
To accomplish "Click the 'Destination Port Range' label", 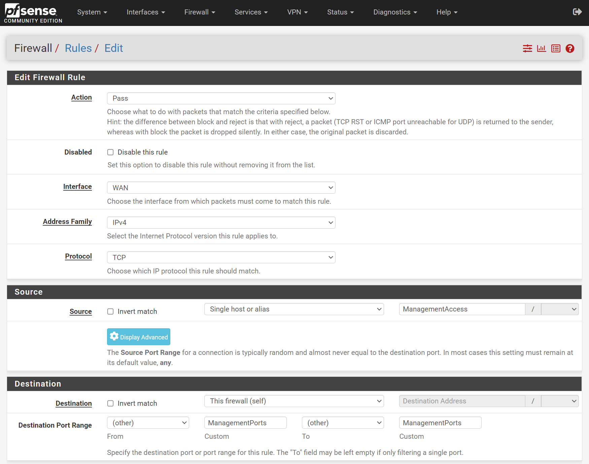I will point(55,425).
